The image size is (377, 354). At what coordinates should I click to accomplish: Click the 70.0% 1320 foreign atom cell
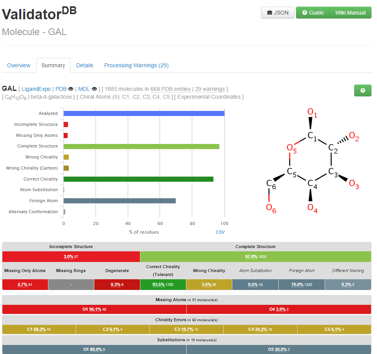302,284
